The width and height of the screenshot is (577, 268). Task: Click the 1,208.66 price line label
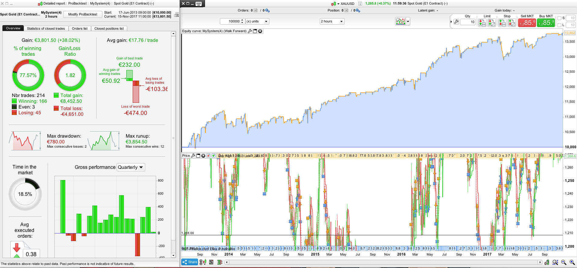tap(188, 233)
